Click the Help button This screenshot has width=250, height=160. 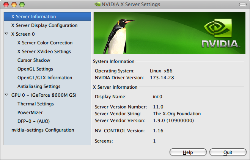188,152
